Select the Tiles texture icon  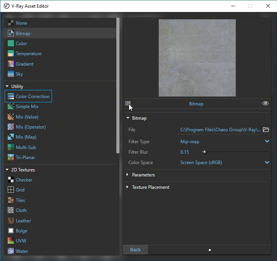(x=11, y=200)
